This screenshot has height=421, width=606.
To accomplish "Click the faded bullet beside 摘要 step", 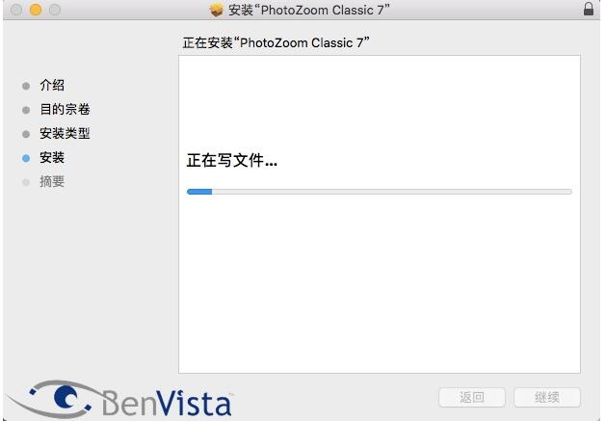I will 26,182.
